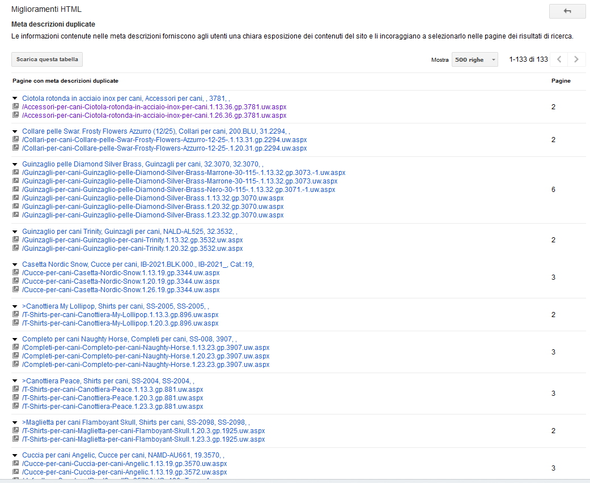Click the Pagine column header

tap(561, 81)
